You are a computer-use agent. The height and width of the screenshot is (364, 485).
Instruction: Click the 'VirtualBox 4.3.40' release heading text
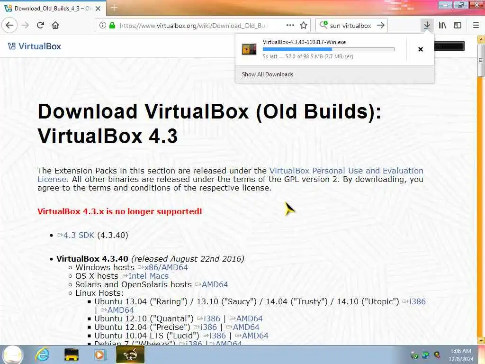pyautogui.click(x=92, y=259)
